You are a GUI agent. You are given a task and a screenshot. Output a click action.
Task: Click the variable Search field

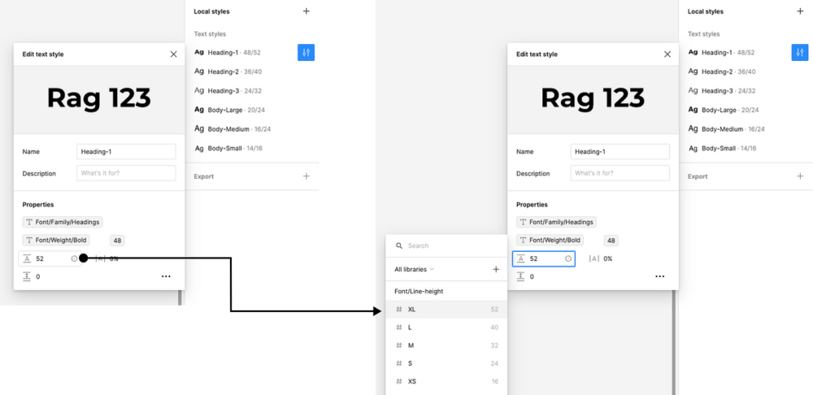click(x=446, y=245)
